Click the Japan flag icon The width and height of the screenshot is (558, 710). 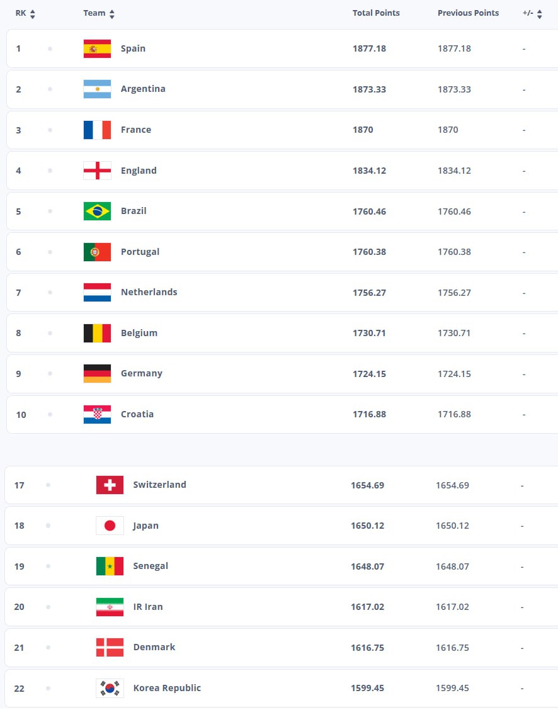coord(110,526)
